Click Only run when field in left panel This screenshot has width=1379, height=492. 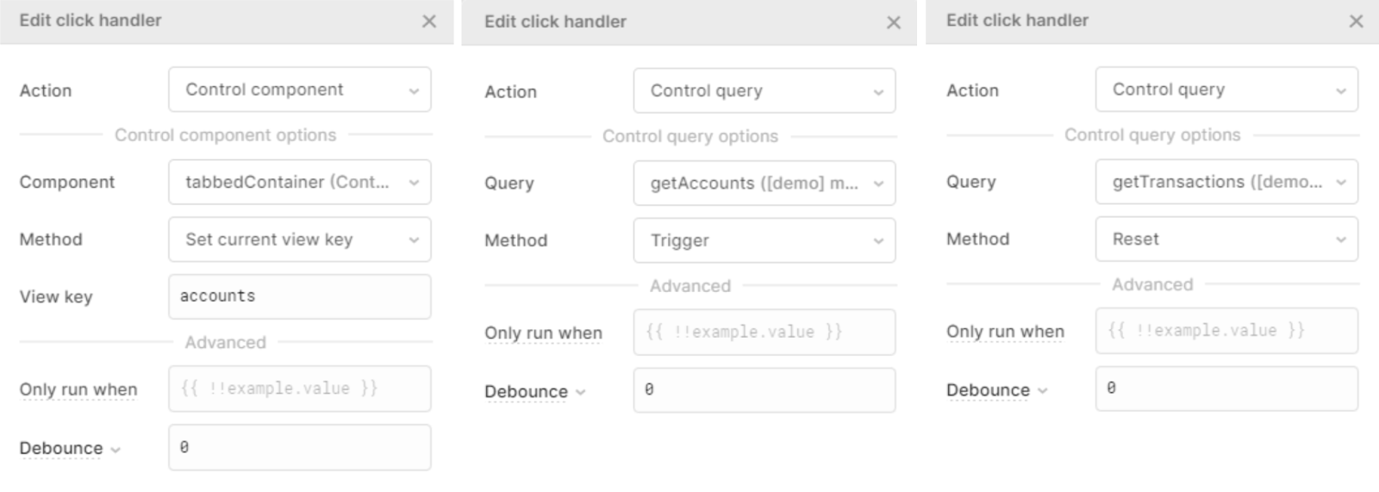tap(299, 389)
